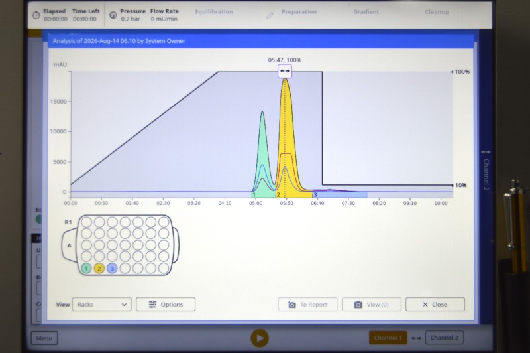Click the mAU axis label
Viewport: 530px width, 353px height.
point(60,64)
